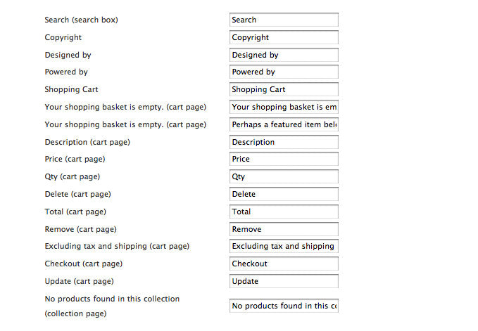
Task: Click the Price (cart page) input box
Action: pos(284,159)
